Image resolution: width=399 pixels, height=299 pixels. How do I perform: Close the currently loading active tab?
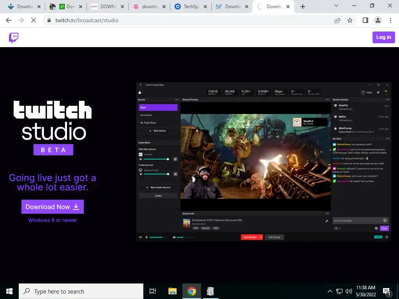288,7
